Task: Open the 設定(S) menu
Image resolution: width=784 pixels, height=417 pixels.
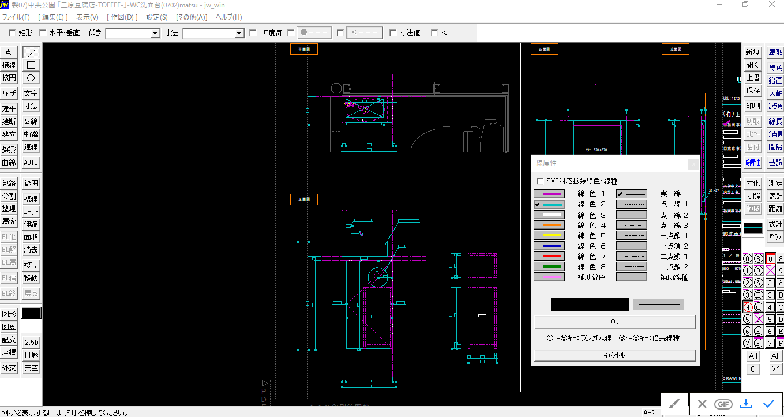Action: (156, 17)
